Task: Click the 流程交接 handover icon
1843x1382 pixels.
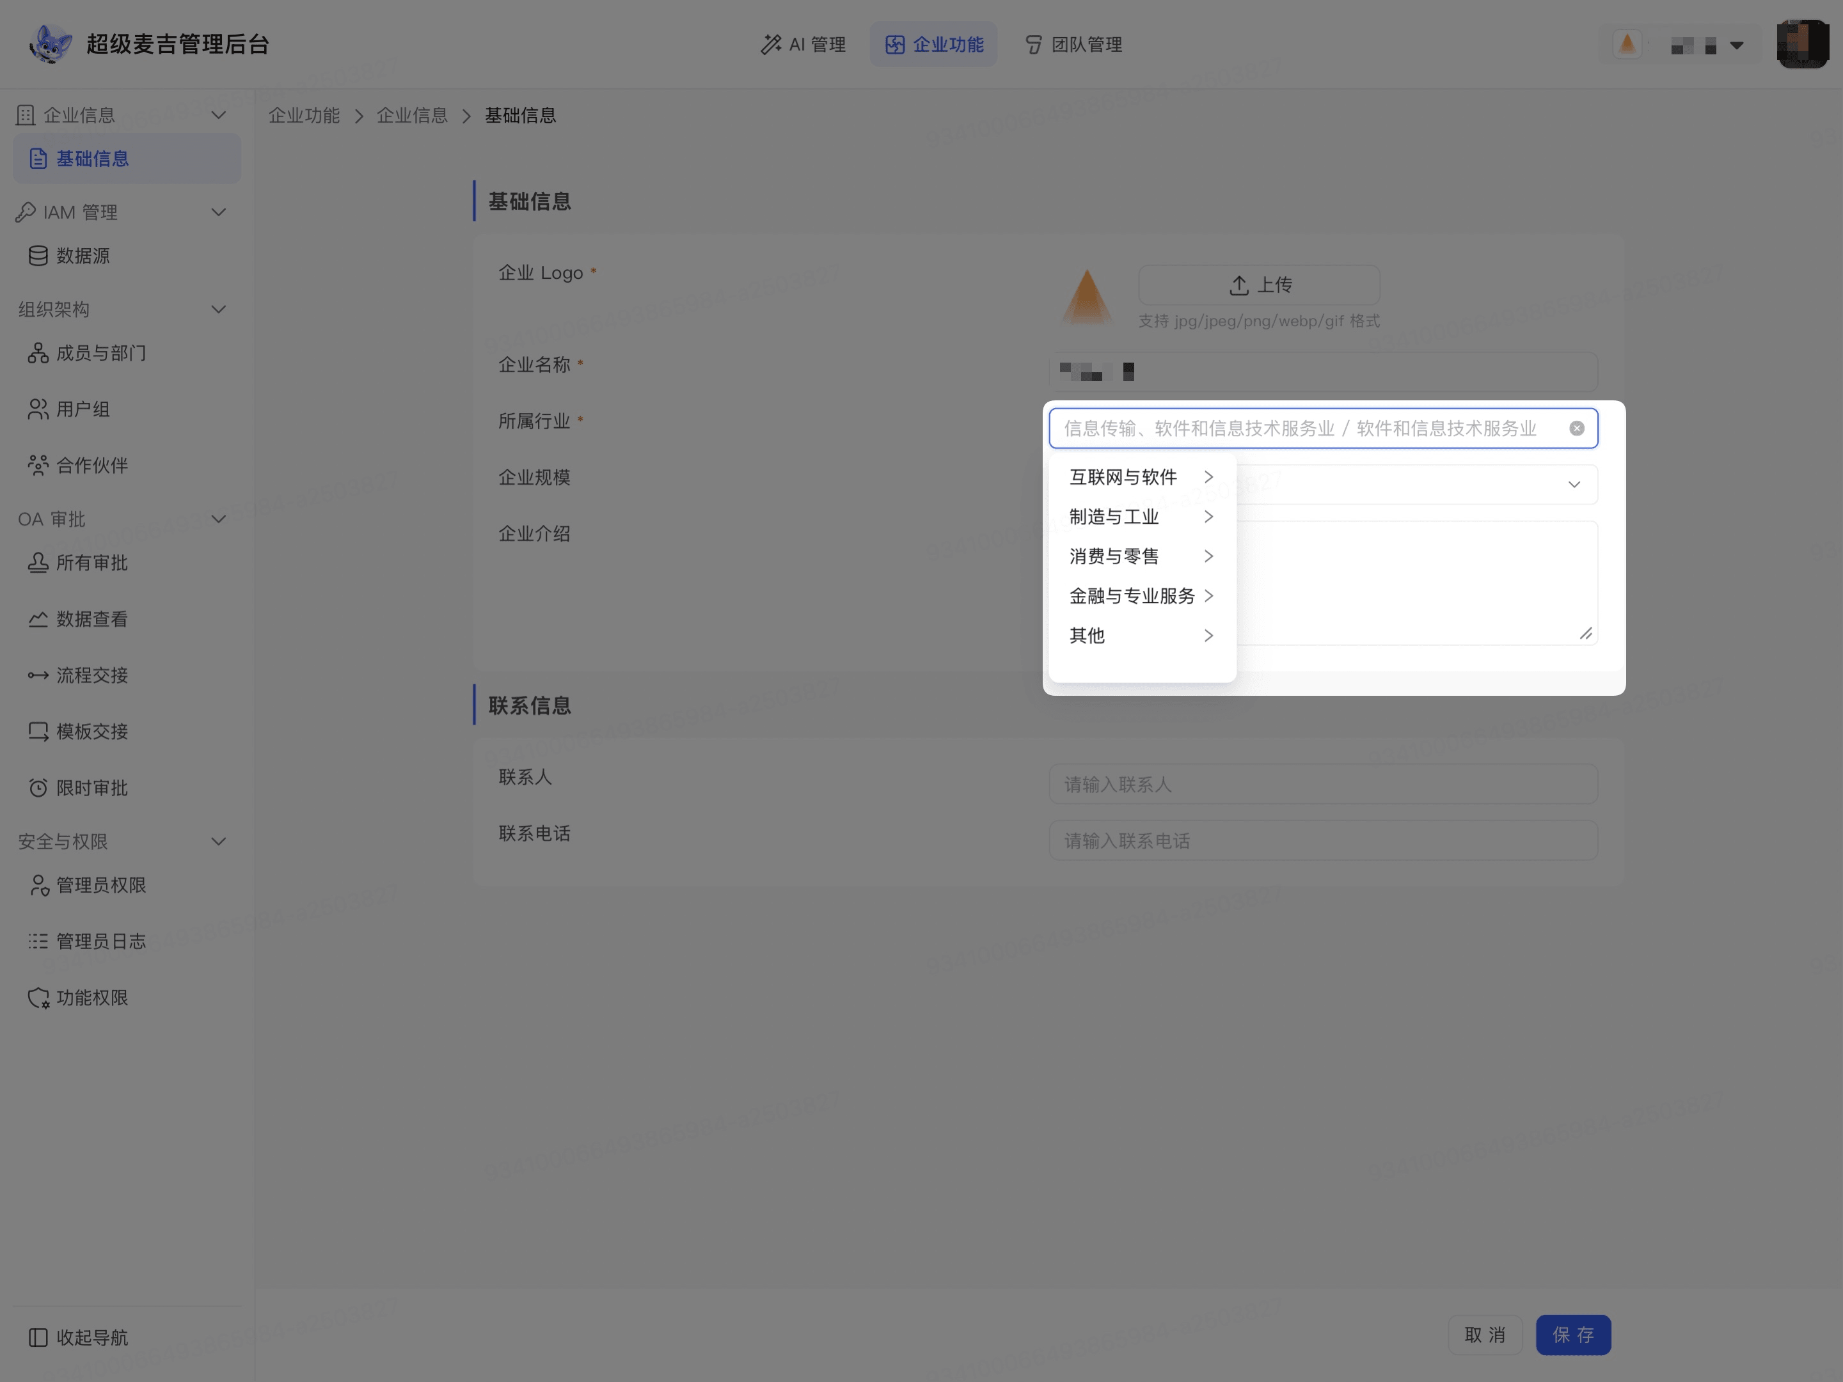Action: click(x=38, y=675)
